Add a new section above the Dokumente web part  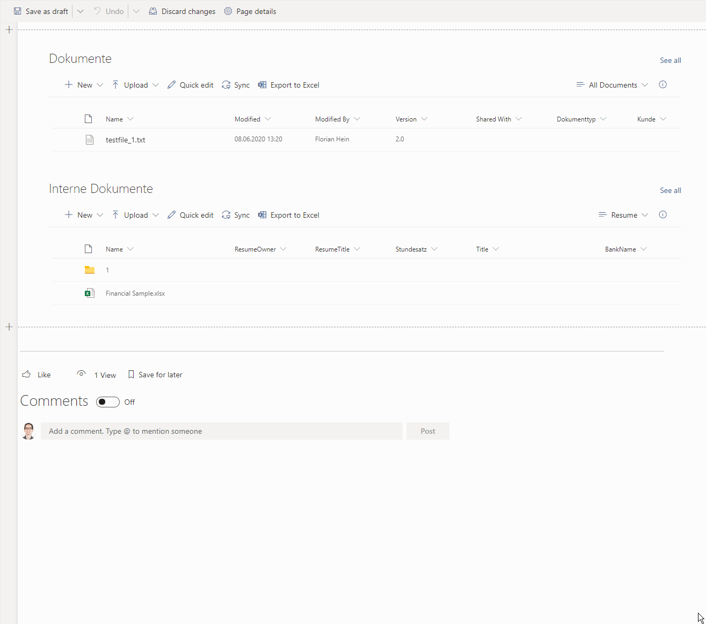tap(9, 30)
